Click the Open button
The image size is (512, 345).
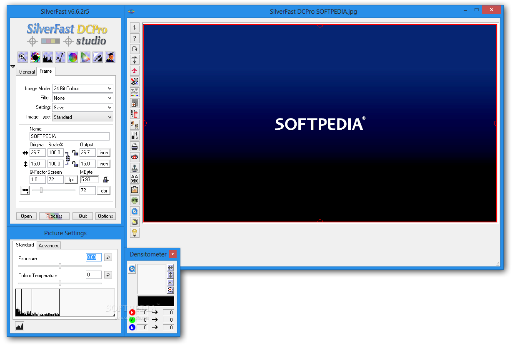[x=26, y=216]
